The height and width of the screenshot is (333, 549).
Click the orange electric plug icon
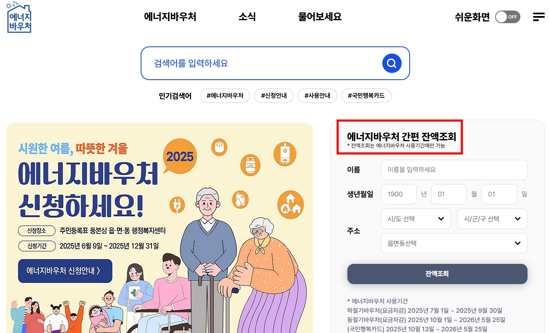click(x=177, y=205)
